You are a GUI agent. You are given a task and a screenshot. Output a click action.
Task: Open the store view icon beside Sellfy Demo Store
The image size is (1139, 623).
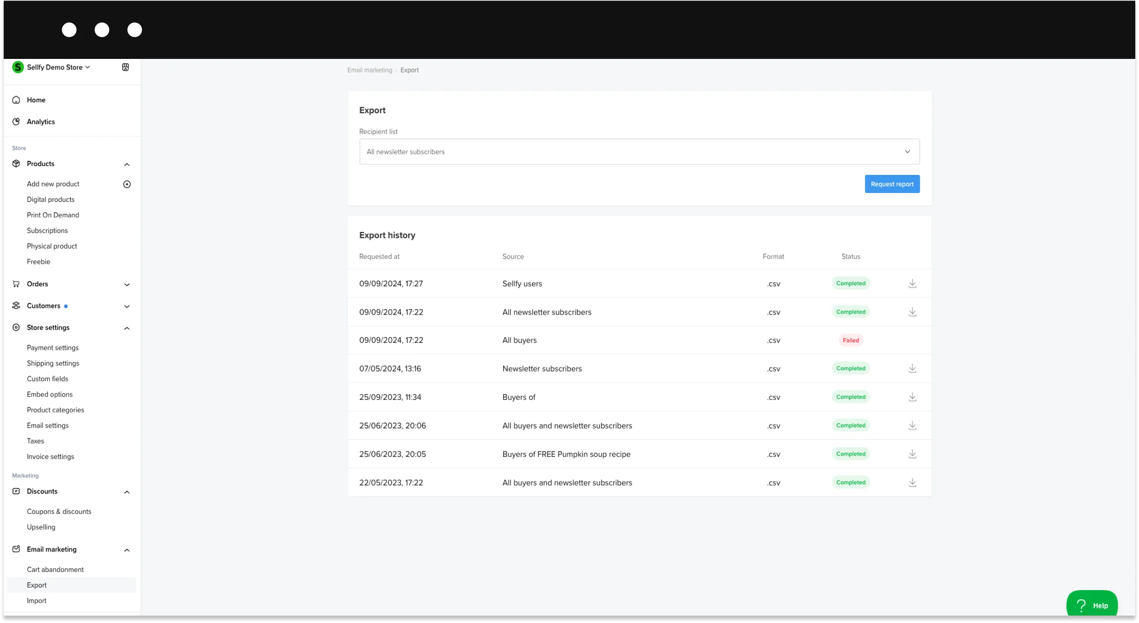click(125, 67)
